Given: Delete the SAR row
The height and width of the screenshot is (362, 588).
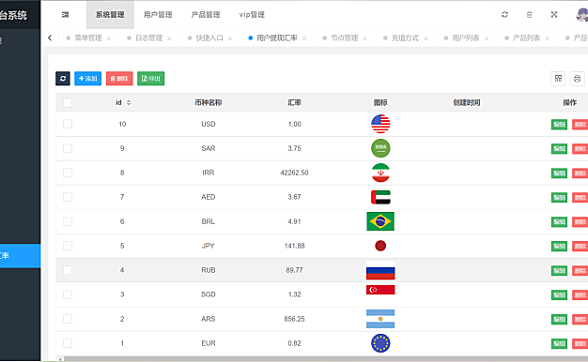Looking at the screenshot, I should coord(580,148).
